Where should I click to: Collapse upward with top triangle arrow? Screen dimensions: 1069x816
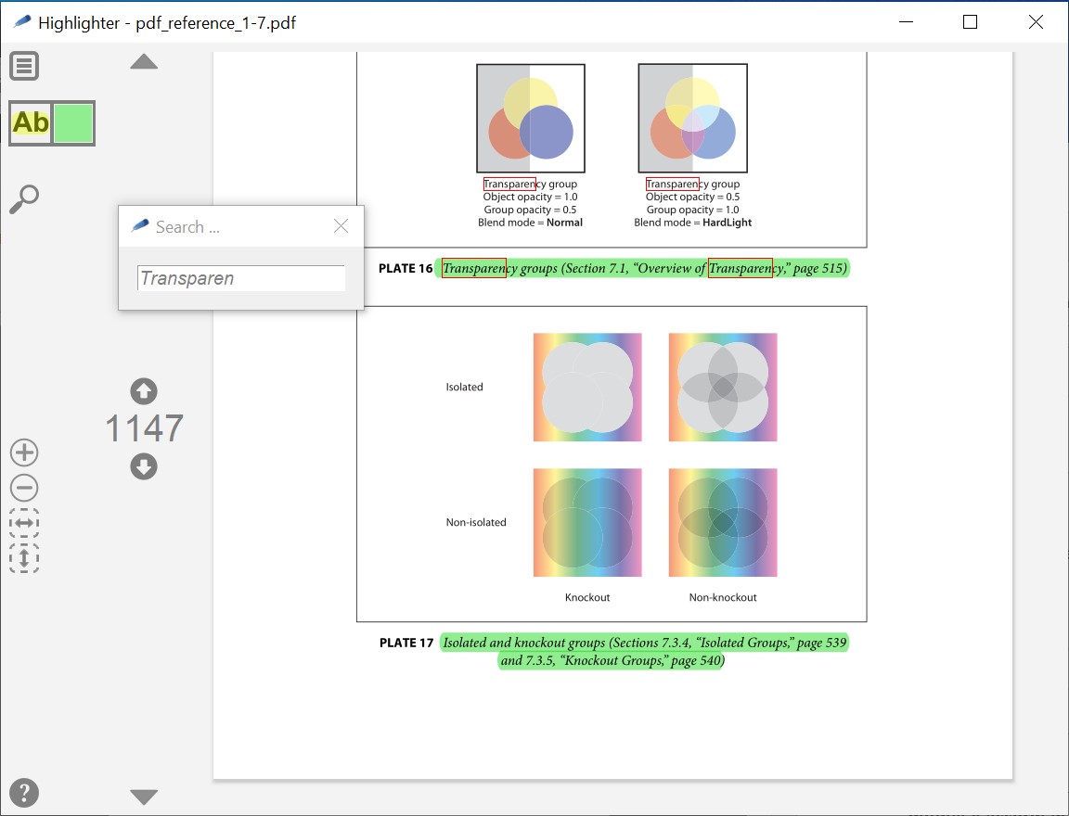[x=144, y=62]
